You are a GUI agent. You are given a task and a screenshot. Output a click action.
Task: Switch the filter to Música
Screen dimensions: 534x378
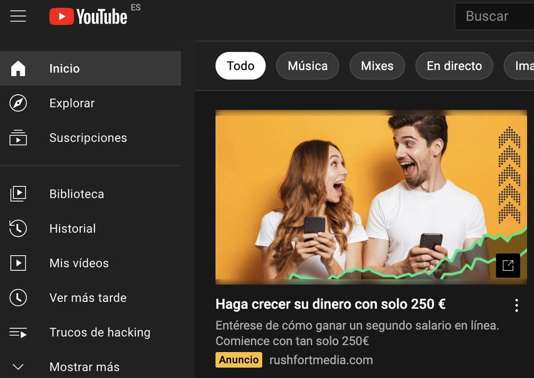point(307,65)
